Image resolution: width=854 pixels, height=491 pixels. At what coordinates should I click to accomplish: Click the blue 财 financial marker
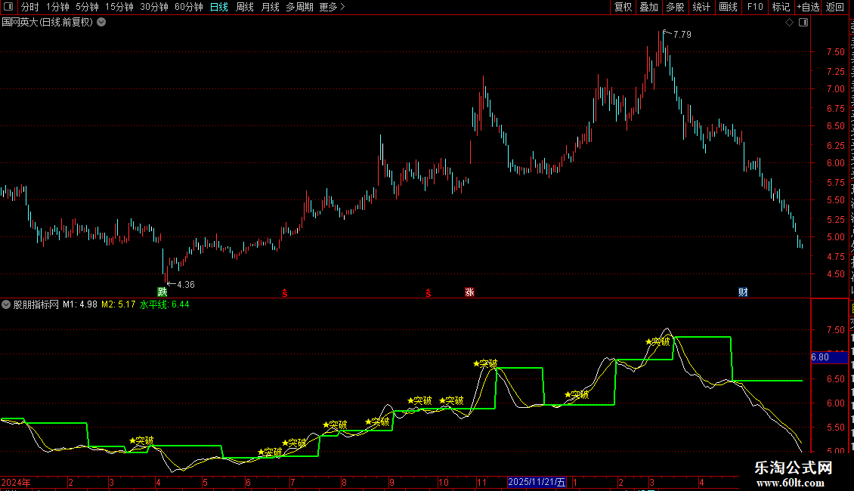coord(743,292)
